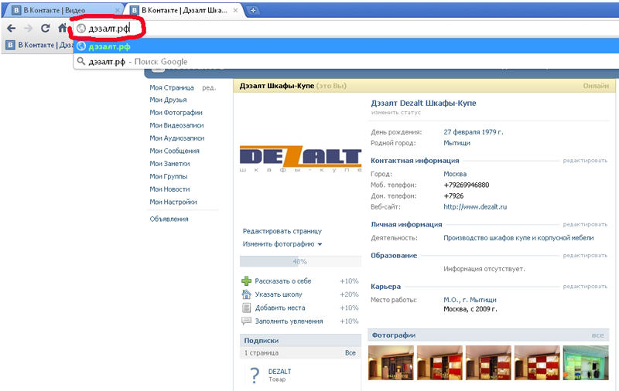The width and height of the screenshot is (619, 391).
Task: Open the 'Заполнить увлечения' link
Action: pos(289,321)
